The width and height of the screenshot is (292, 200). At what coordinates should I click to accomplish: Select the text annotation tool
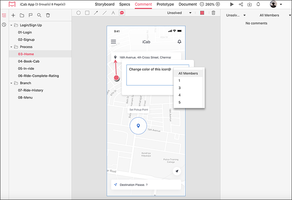[113, 13]
